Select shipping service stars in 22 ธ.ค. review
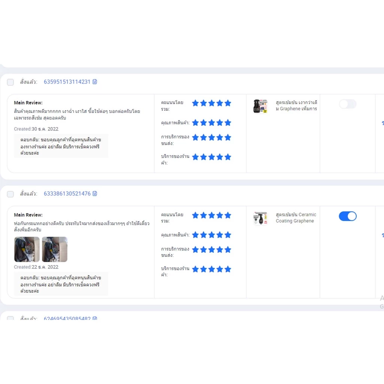Viewport: 384px width, 384px height. 211,250
